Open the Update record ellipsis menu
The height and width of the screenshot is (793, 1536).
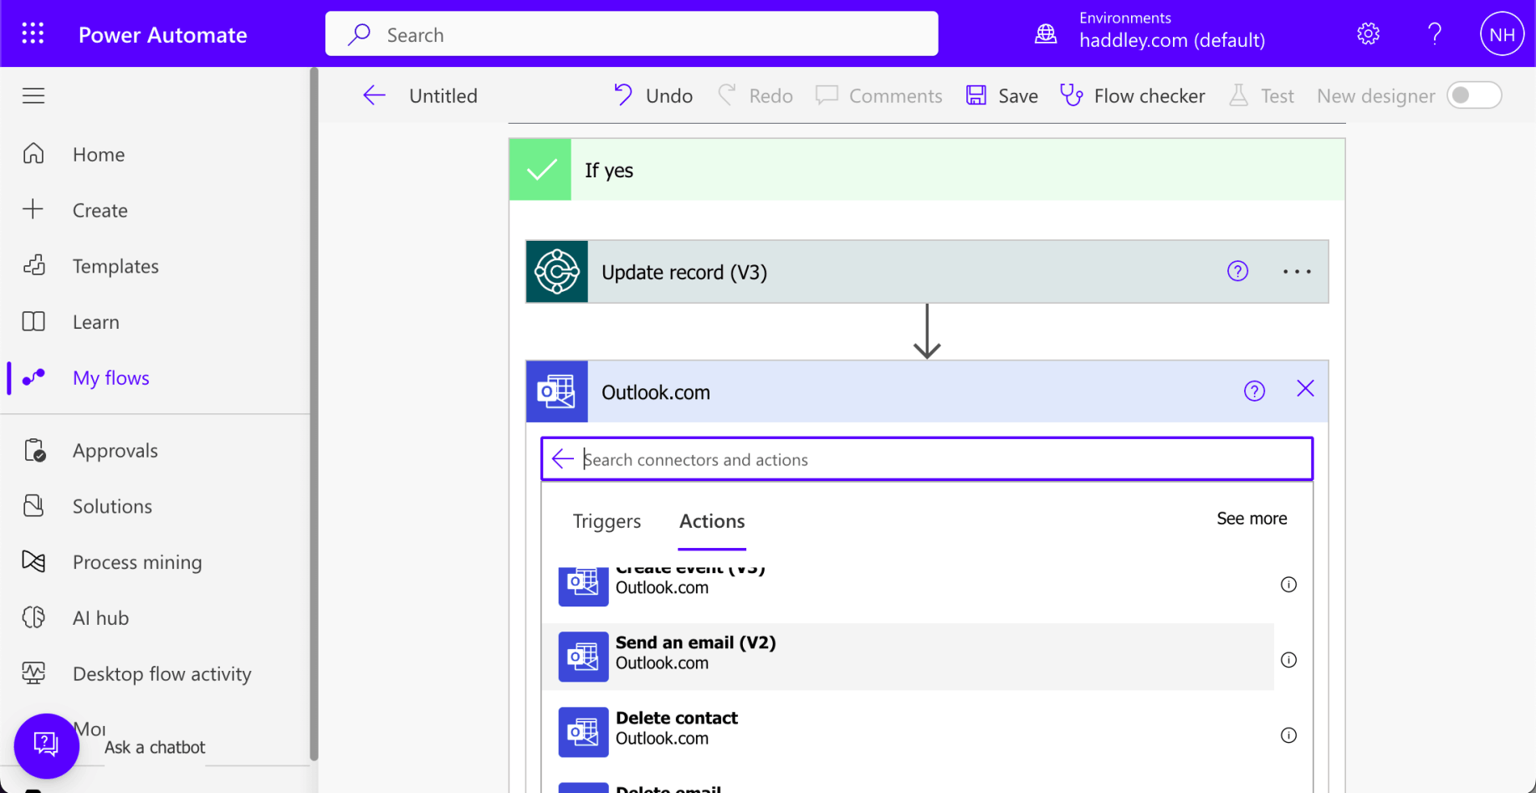1297,272
